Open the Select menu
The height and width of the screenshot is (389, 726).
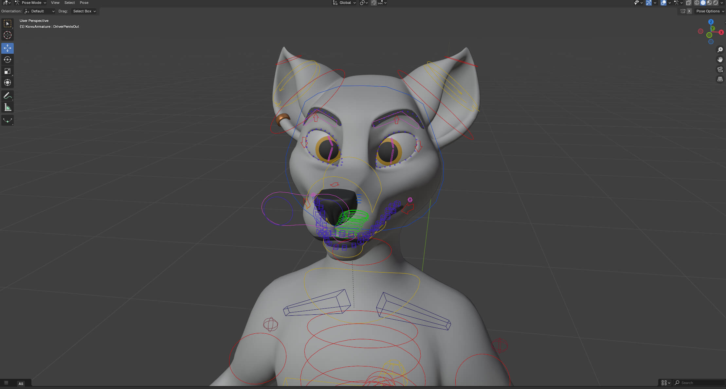pos(69,3)
